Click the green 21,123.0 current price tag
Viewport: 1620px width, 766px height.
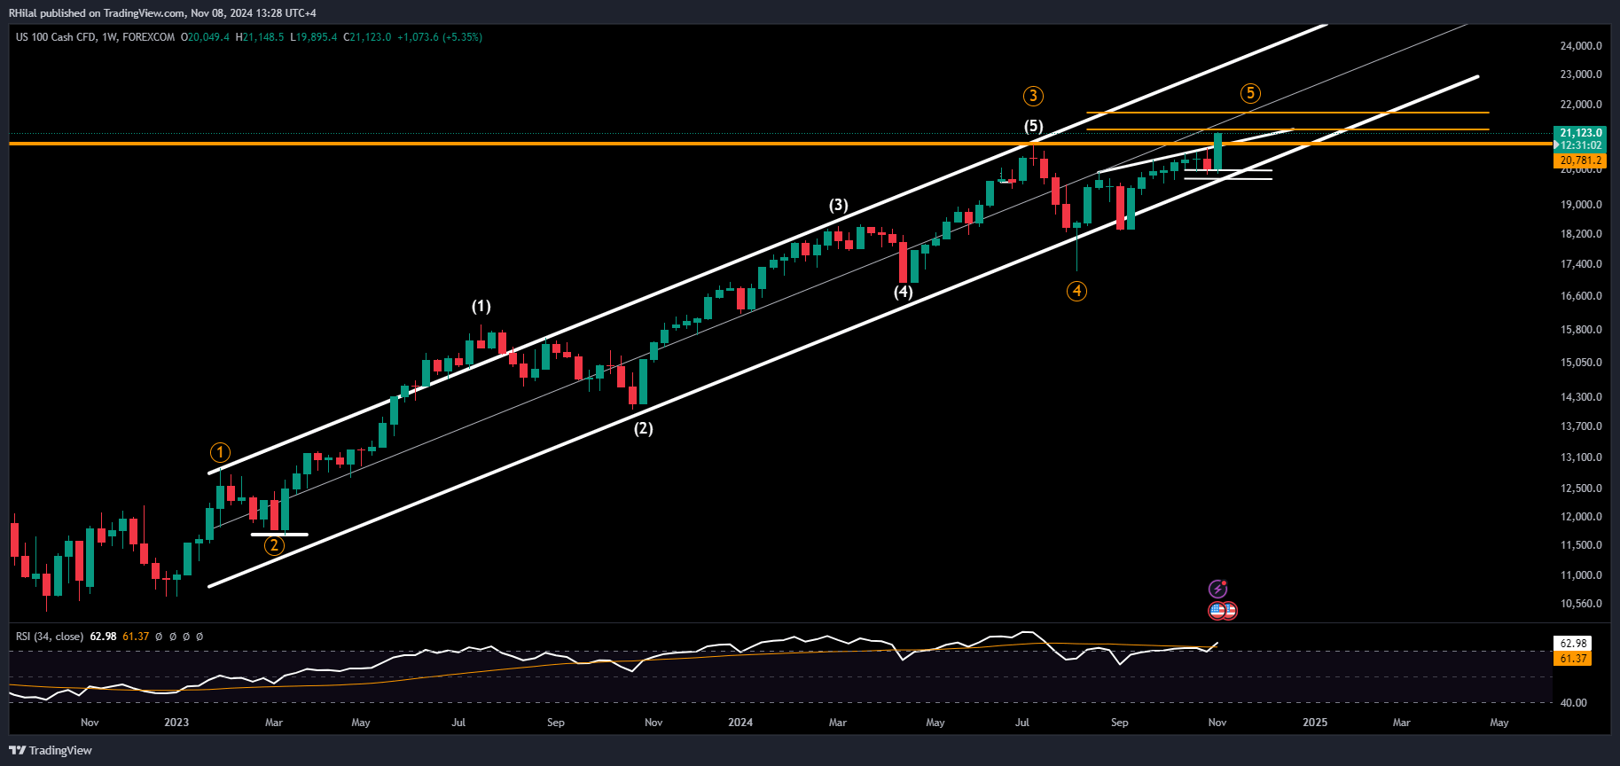click(1580, 133)
